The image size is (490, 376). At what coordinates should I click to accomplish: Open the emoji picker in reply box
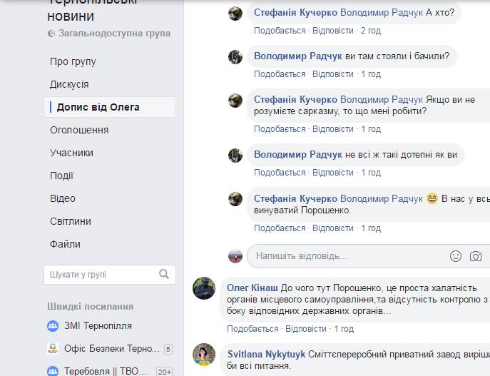pos(455,256)
